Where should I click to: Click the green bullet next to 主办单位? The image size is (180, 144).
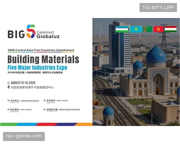[44, 100]
